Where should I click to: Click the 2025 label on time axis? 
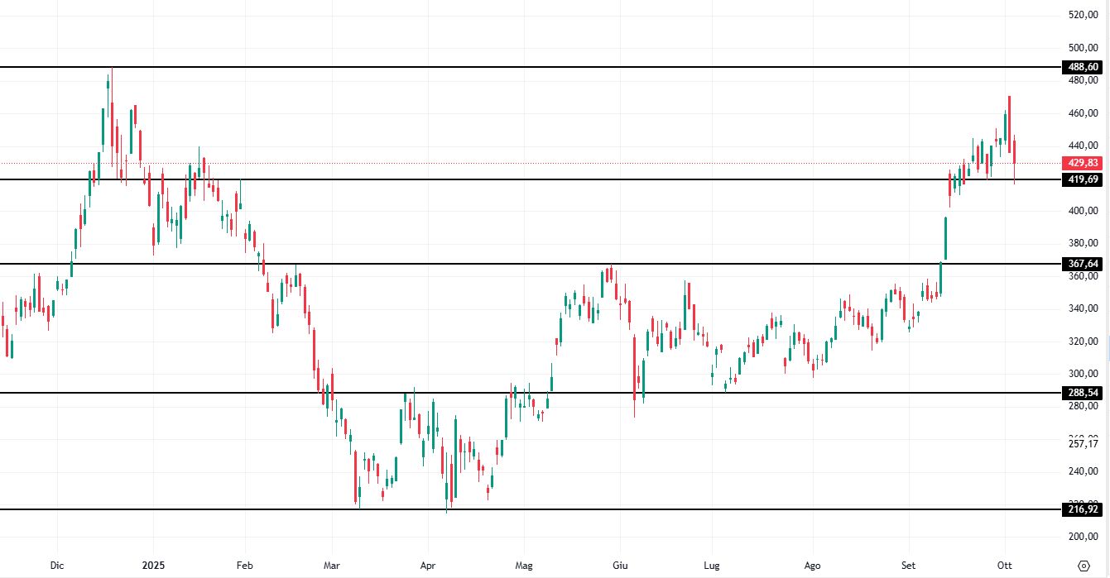pyautogui.click(x=153, y=566)
